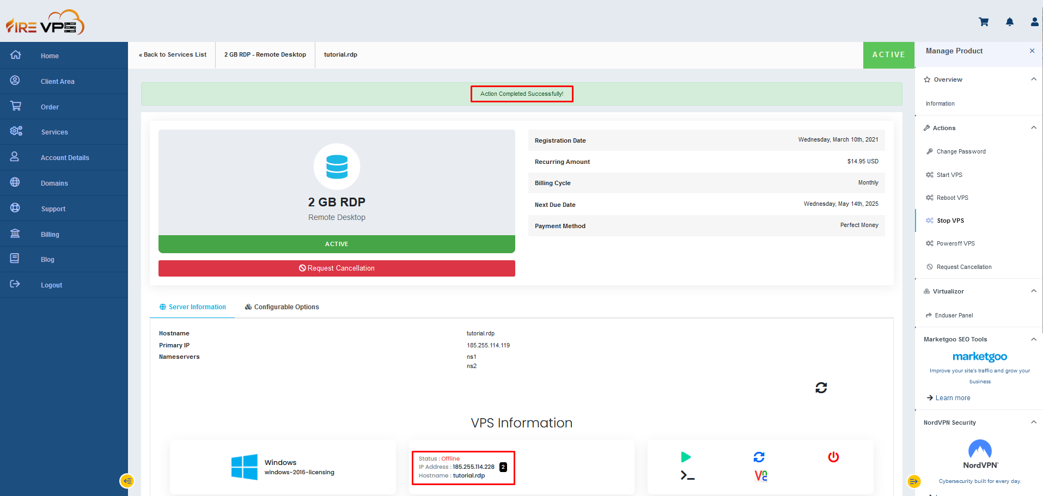The height and width of the screenshot is (496, 1043).
Task: Collapse the Actions section chevron
Action: pyautogui.click(x=1034, y=127)
